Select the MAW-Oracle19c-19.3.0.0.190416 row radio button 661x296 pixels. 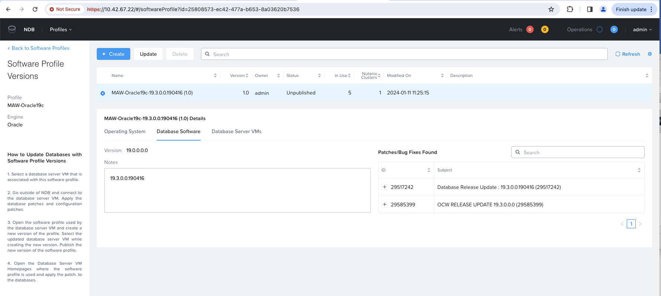click(x=103, y=93)
